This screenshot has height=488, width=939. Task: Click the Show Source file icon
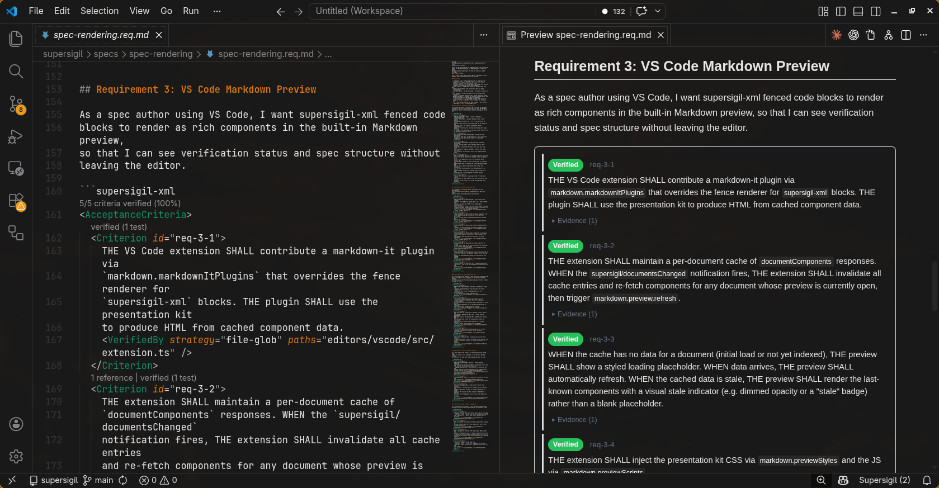click(871, 35)
